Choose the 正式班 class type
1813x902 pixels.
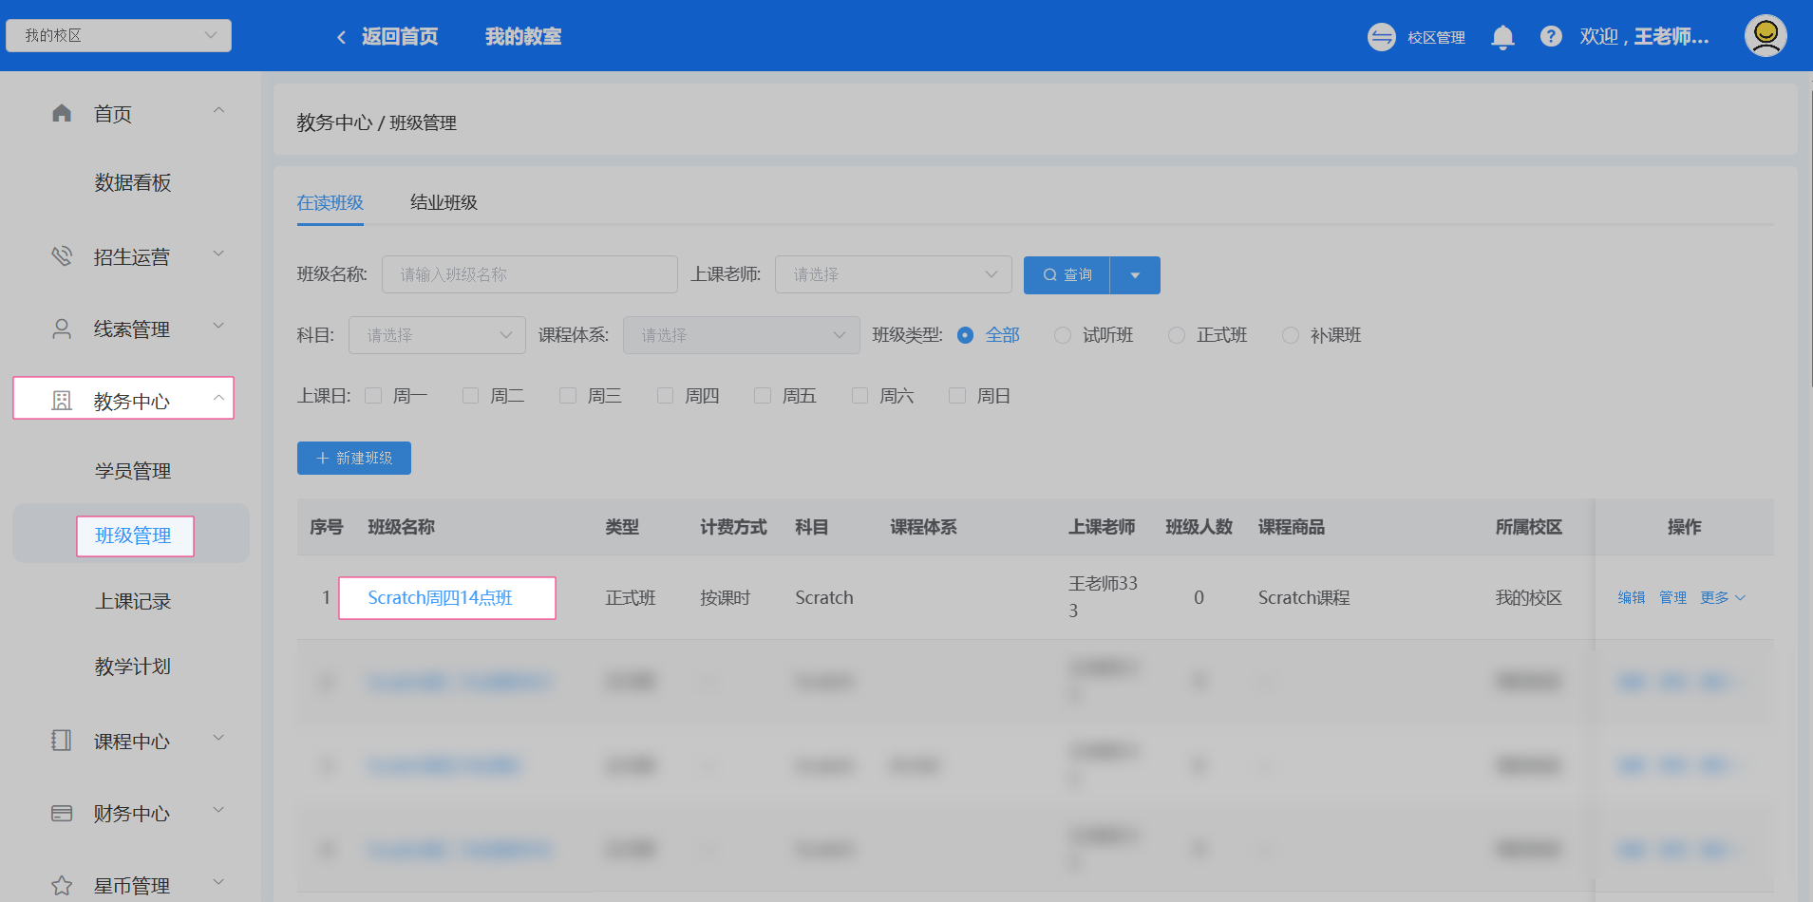(x=1177, y=335)
